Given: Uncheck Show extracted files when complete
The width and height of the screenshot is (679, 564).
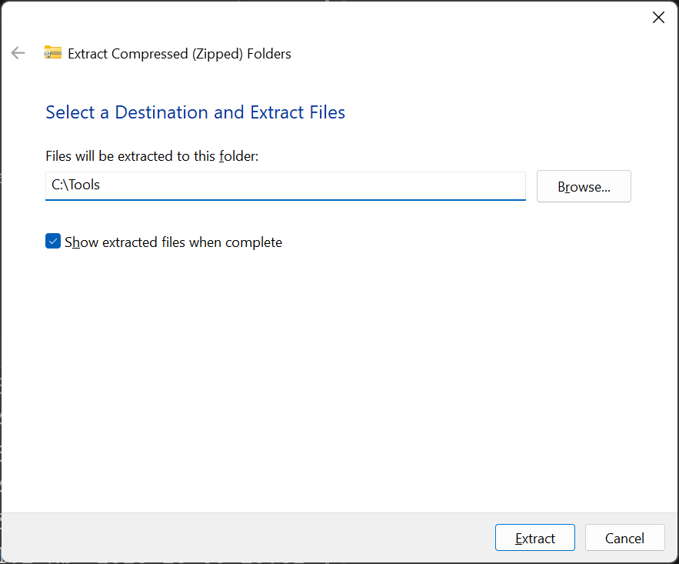Looking at the screenshot, I should point(53,241).
